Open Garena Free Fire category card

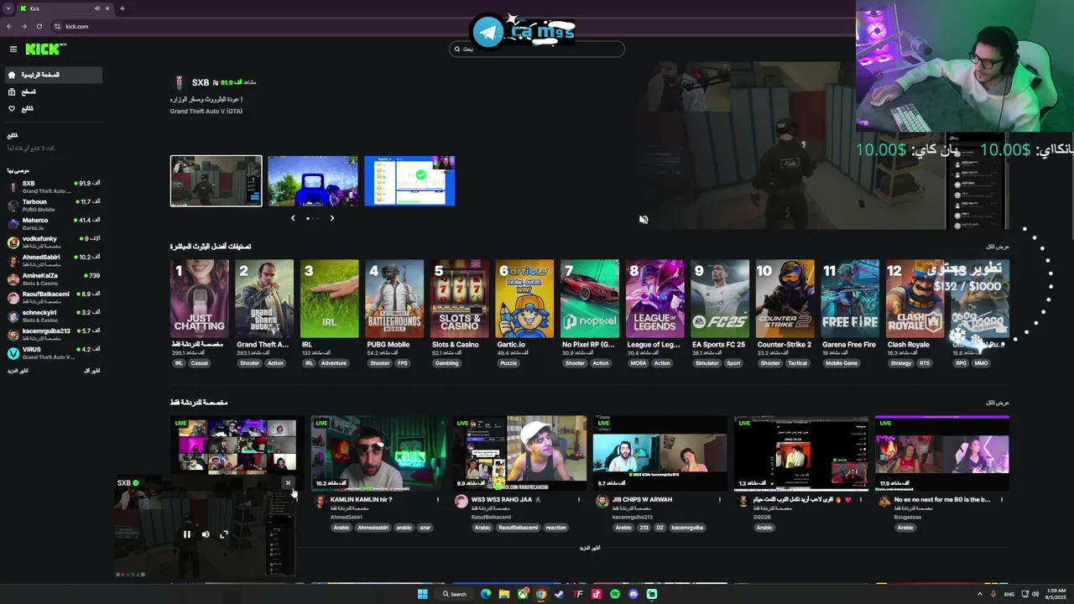point(850,299)
